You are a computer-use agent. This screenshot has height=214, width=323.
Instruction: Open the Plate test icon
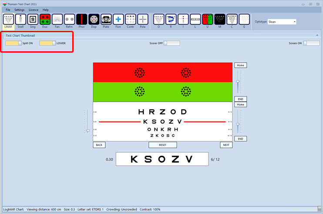pyautogui.click(x=106, y=20)
